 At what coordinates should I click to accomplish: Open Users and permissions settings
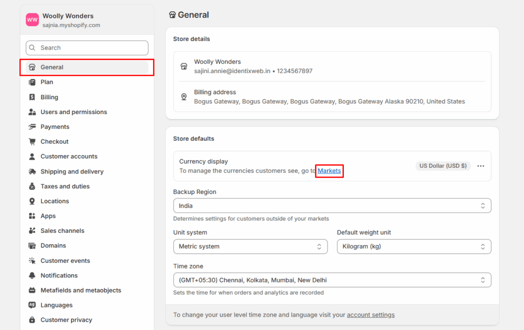(74, 112)
